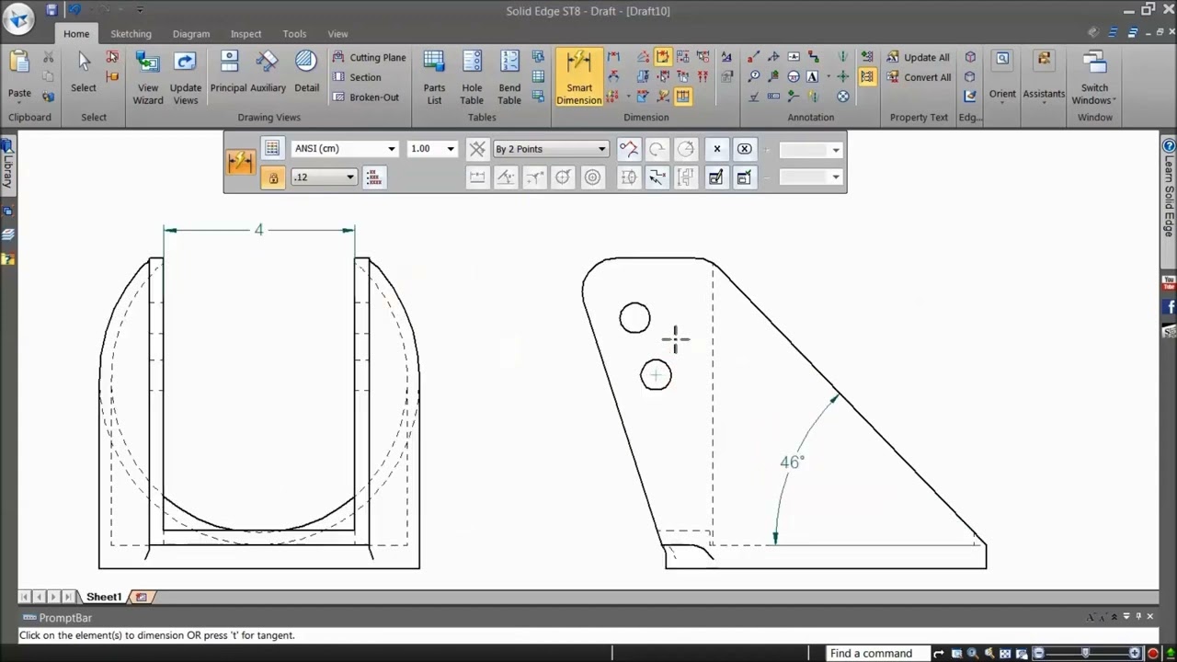Open the Library side panel tab
Screen dimensions: 1177x662
pyautogui.click(x=7, y=165)
